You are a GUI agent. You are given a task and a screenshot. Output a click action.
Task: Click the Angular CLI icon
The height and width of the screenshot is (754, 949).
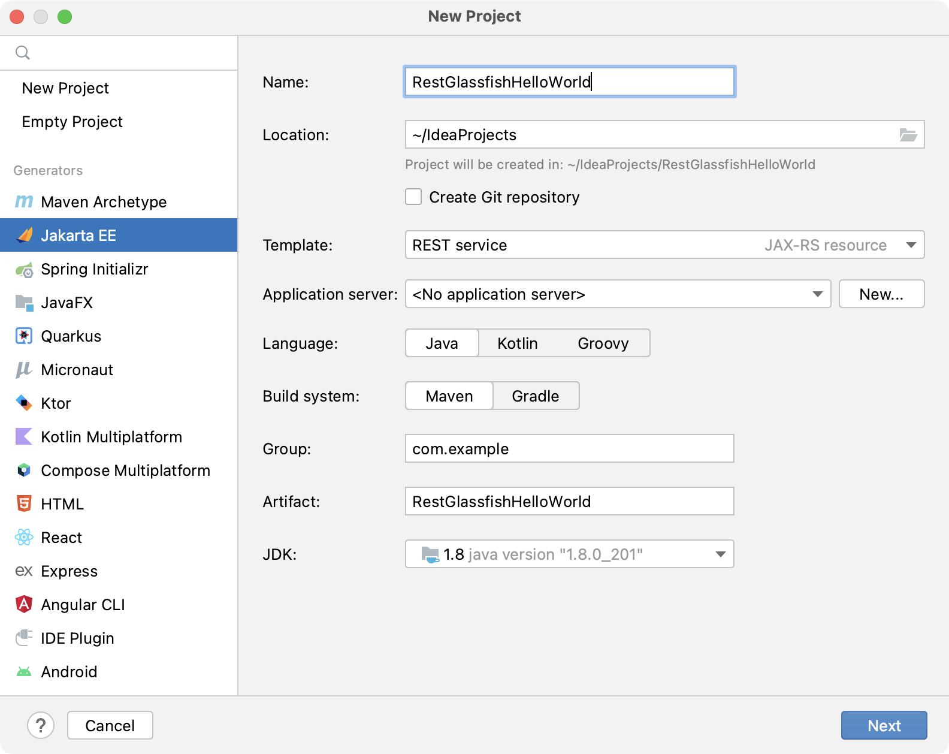tap(24, 604)
